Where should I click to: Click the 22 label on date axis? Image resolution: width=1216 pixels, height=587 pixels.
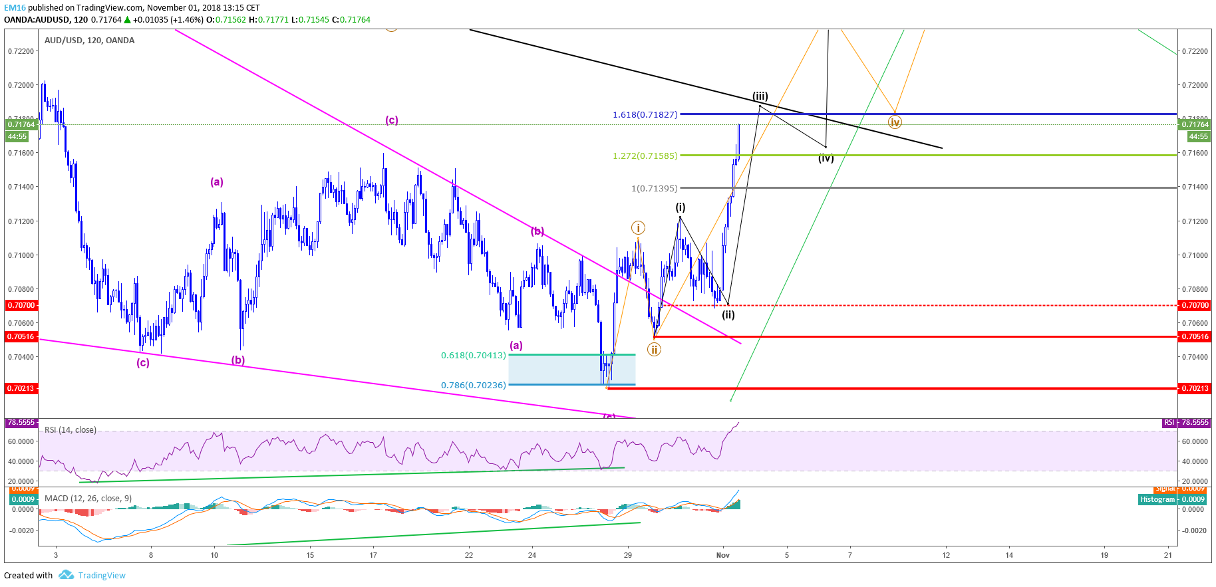(469, 555)
